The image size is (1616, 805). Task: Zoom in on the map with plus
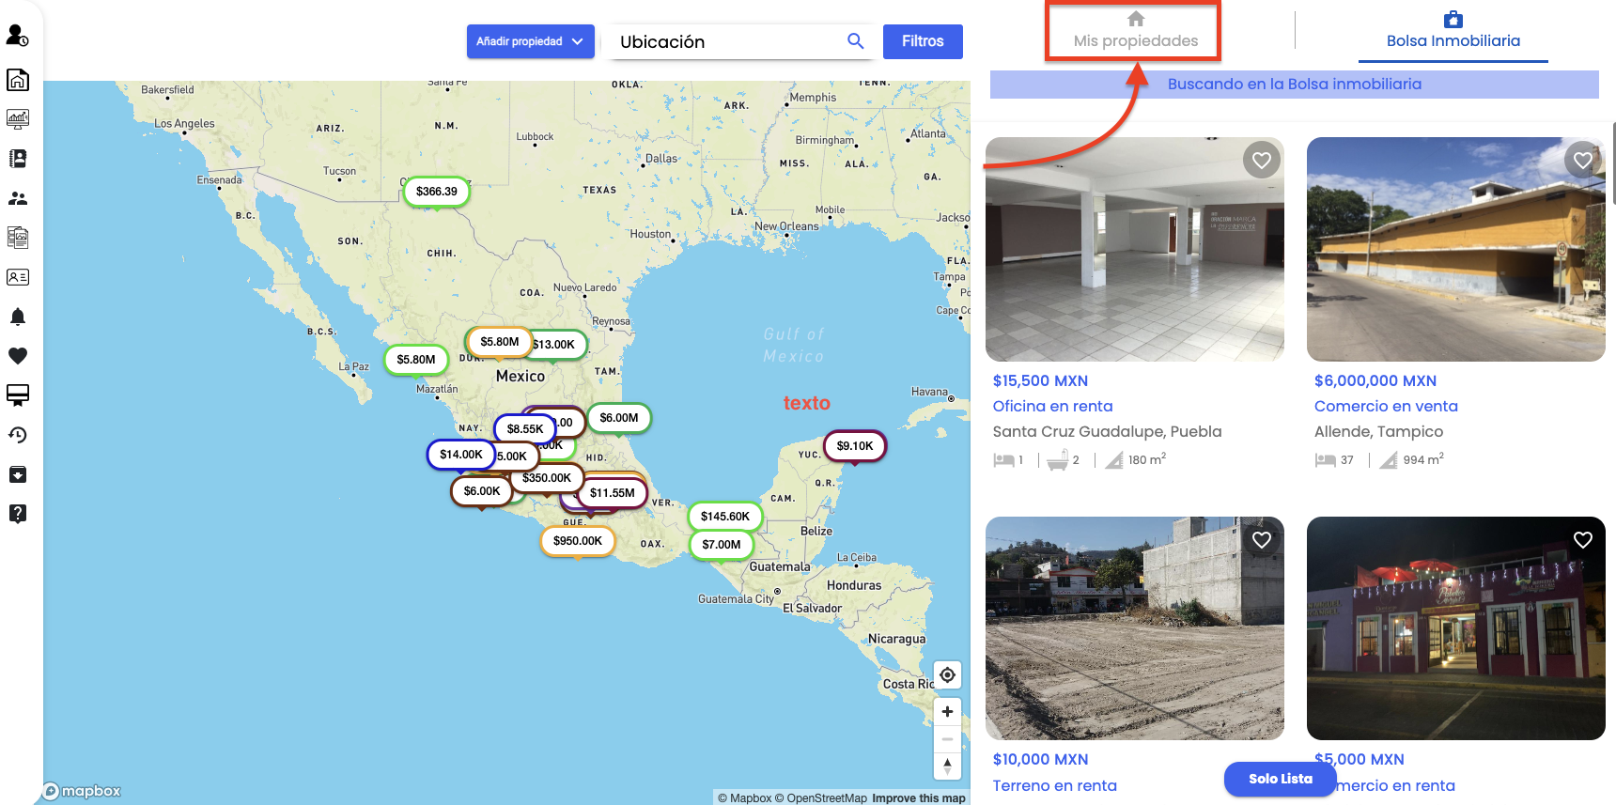[x=947, y=712]
